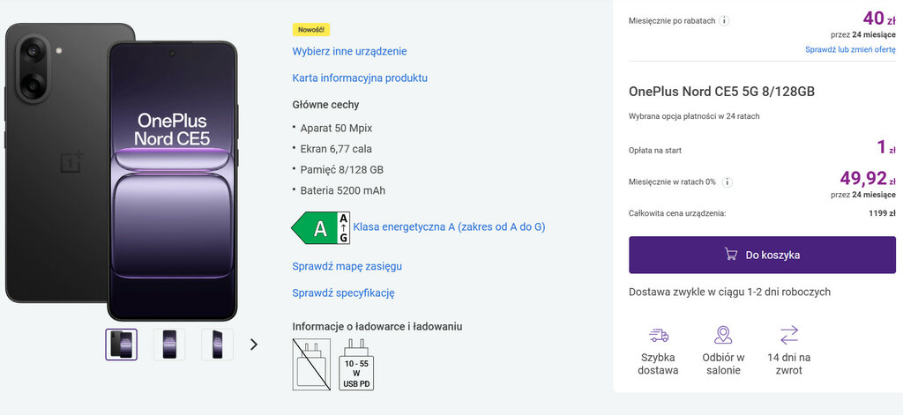The image size is (903, 415).
Task: Open Sprawdź mapę zasięgu link
Action: click(347, 266)
